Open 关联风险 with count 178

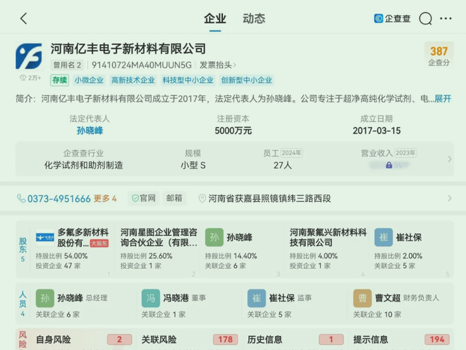190,339
